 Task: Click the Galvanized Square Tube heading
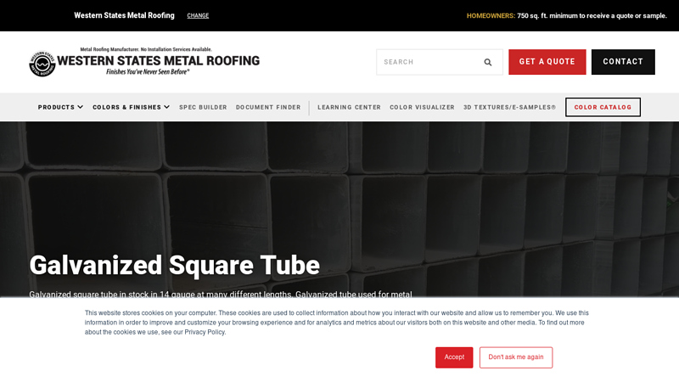tap(175, 265)
